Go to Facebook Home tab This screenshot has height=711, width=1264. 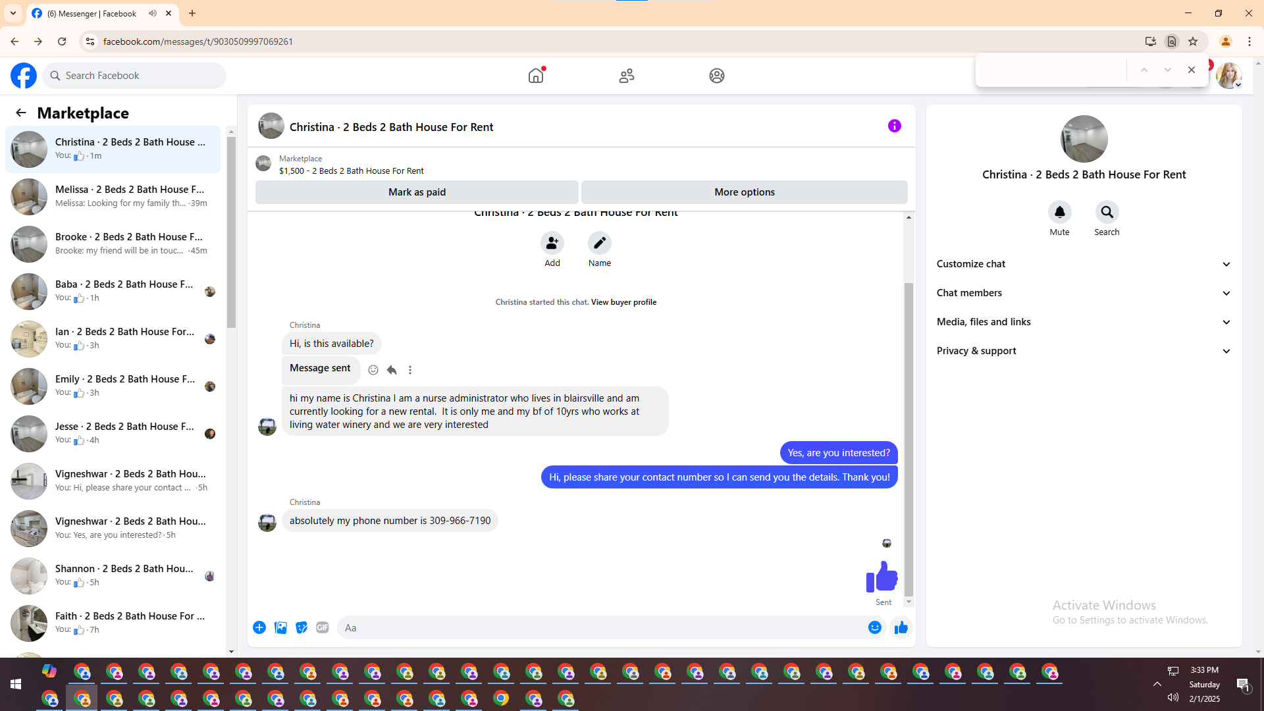(x=536, y=76)
